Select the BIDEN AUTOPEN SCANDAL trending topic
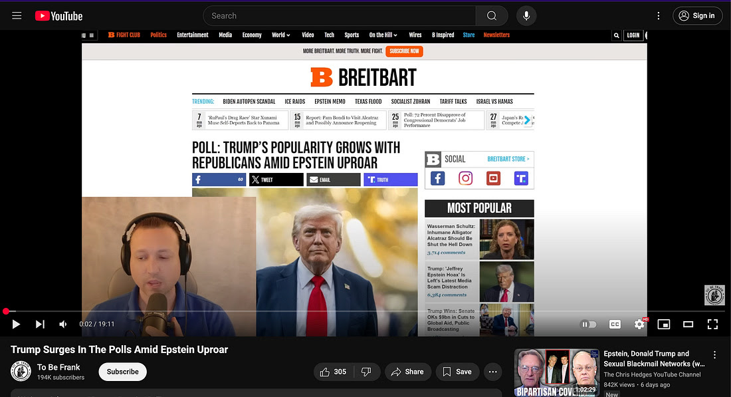Screen dimensions: 731x397 coord(249,102)
